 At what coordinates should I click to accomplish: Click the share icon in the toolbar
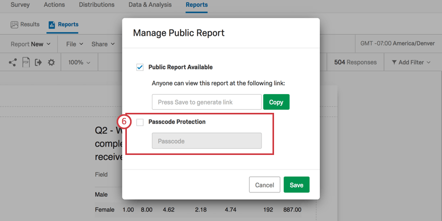coord(13,62)
